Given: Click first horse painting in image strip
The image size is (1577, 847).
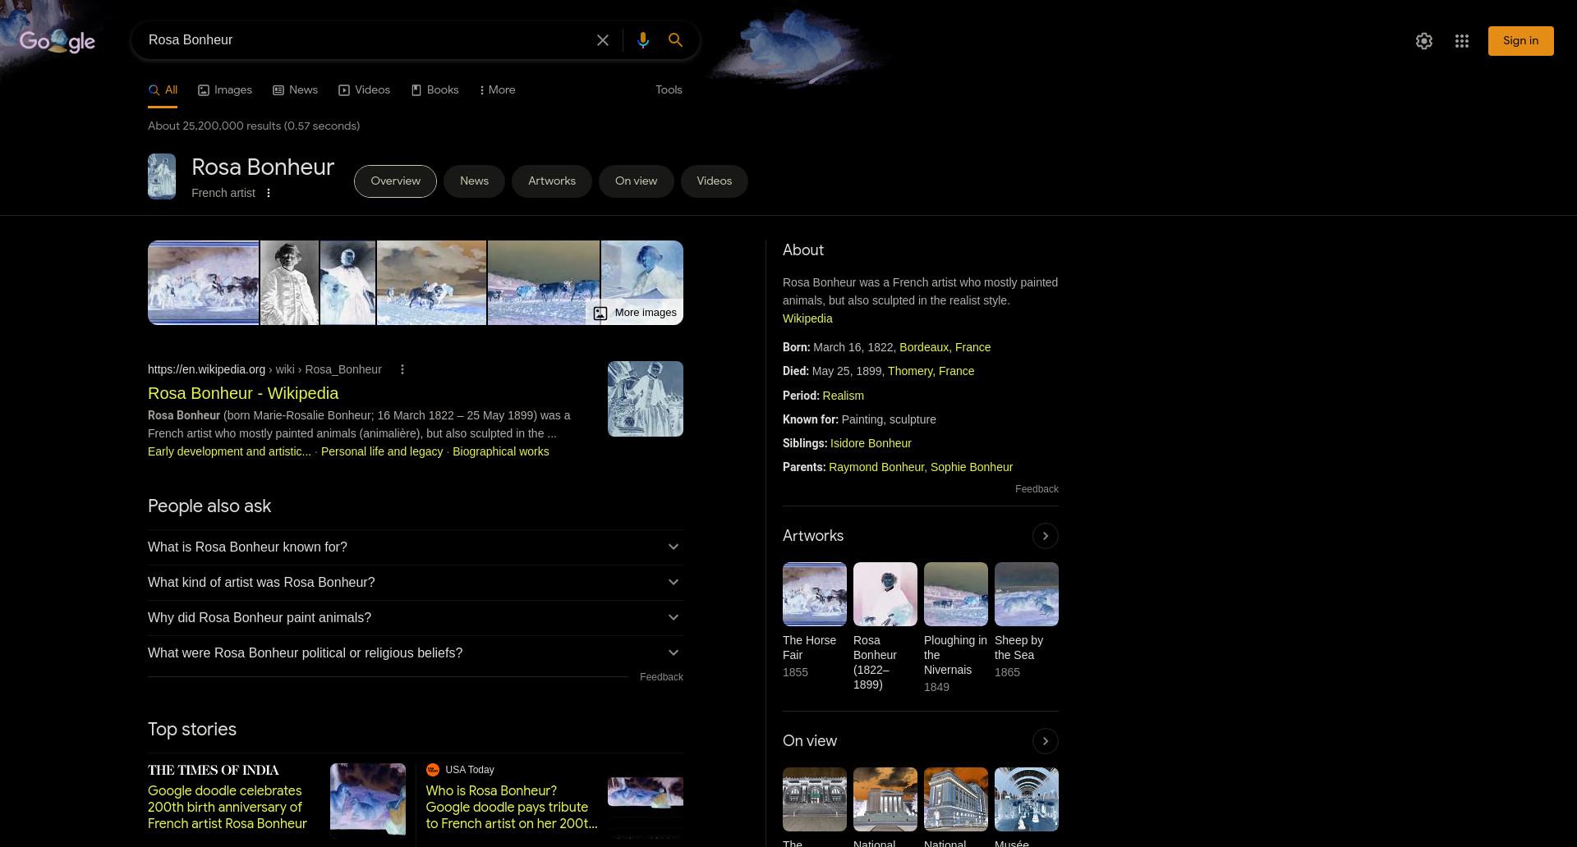Looking at the screenshot, I should pyautogui.click(x=203, y=282).
